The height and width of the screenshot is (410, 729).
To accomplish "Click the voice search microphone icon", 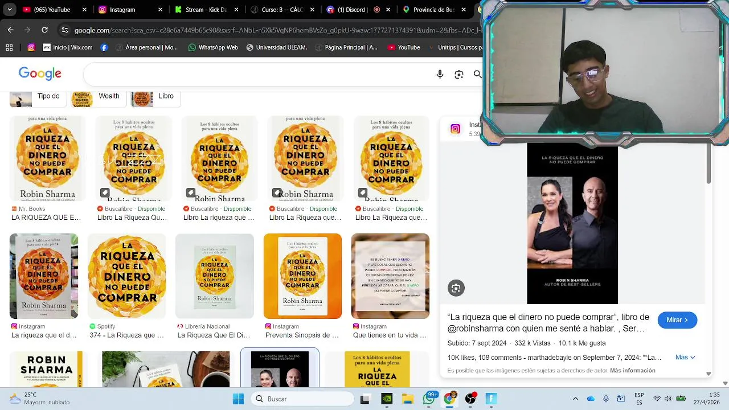I will (x=440, y=75).
